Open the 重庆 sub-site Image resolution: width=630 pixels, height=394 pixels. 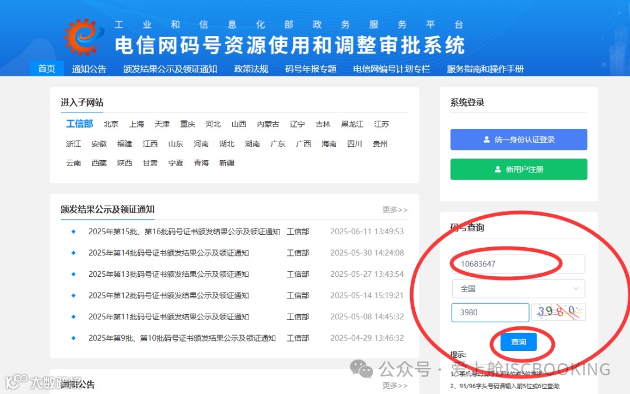pyautogui.click(x=188, y=124)
